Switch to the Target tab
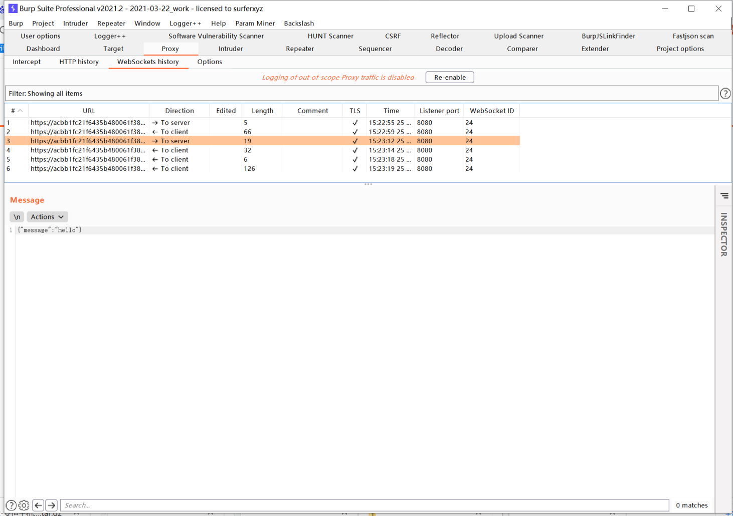The width and height of the screenshot is (733, 516). [x=113, y=49]
